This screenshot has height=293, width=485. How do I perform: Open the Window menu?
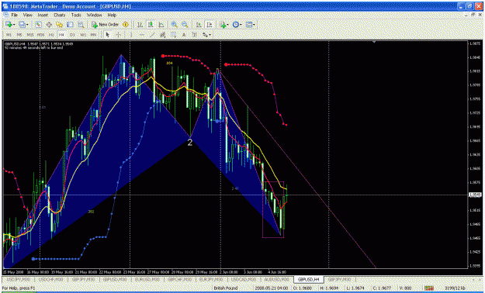pos(95,15)
